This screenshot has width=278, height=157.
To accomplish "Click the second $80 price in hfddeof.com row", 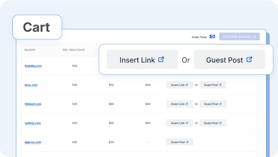I will 148,104.
